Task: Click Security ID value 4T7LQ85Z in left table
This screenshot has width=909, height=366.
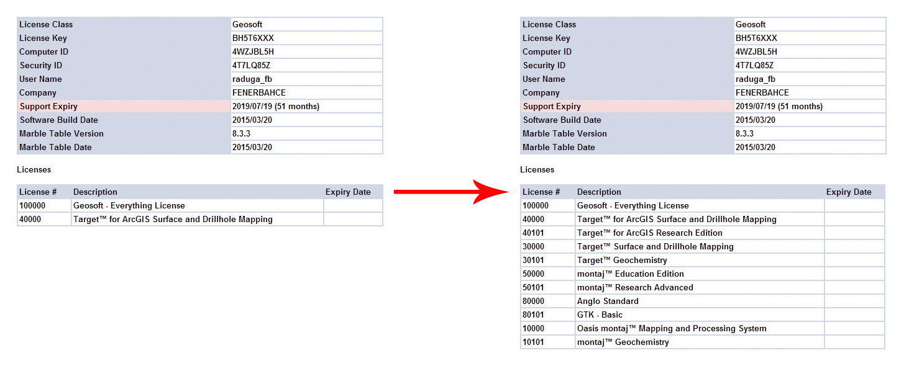Action: [x=251, y=66]
